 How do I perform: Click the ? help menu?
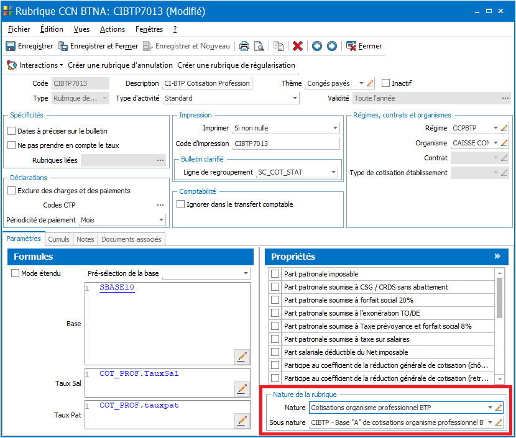point(175,29)
